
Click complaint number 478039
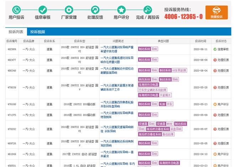tap(12, 87)
